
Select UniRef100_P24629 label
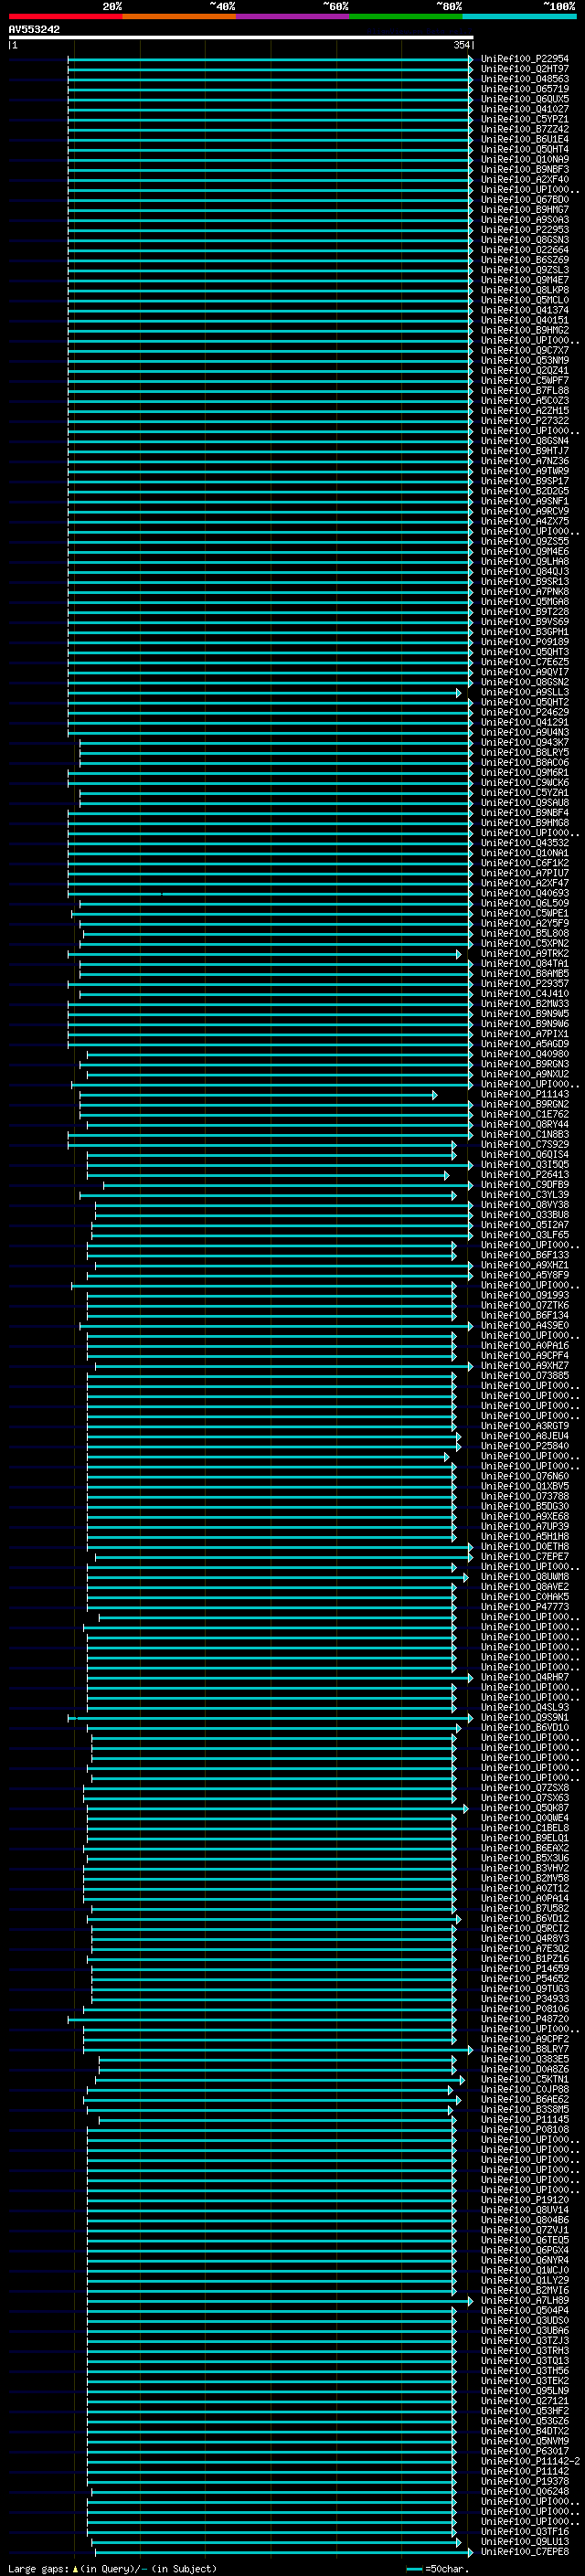pos(524,712)
